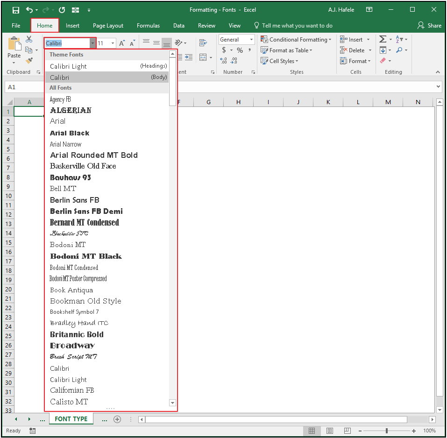Click the Format Painter brush icon
The height and width of the screenshot is (438, 447).
[29, 60]
